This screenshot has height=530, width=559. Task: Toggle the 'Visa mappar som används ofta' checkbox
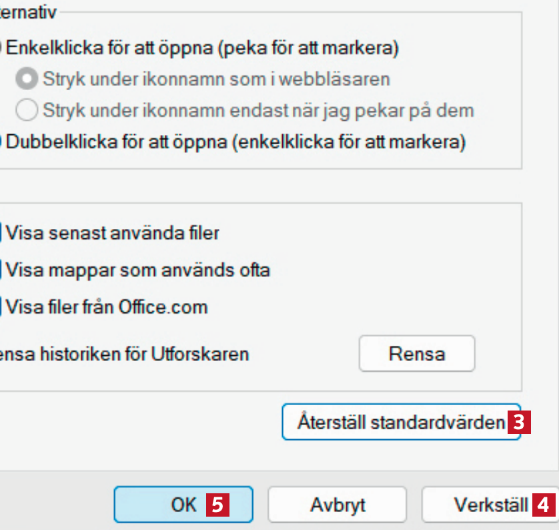2,270
